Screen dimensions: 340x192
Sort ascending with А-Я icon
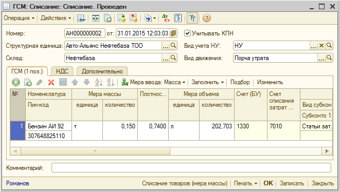[x=99, y=82]
